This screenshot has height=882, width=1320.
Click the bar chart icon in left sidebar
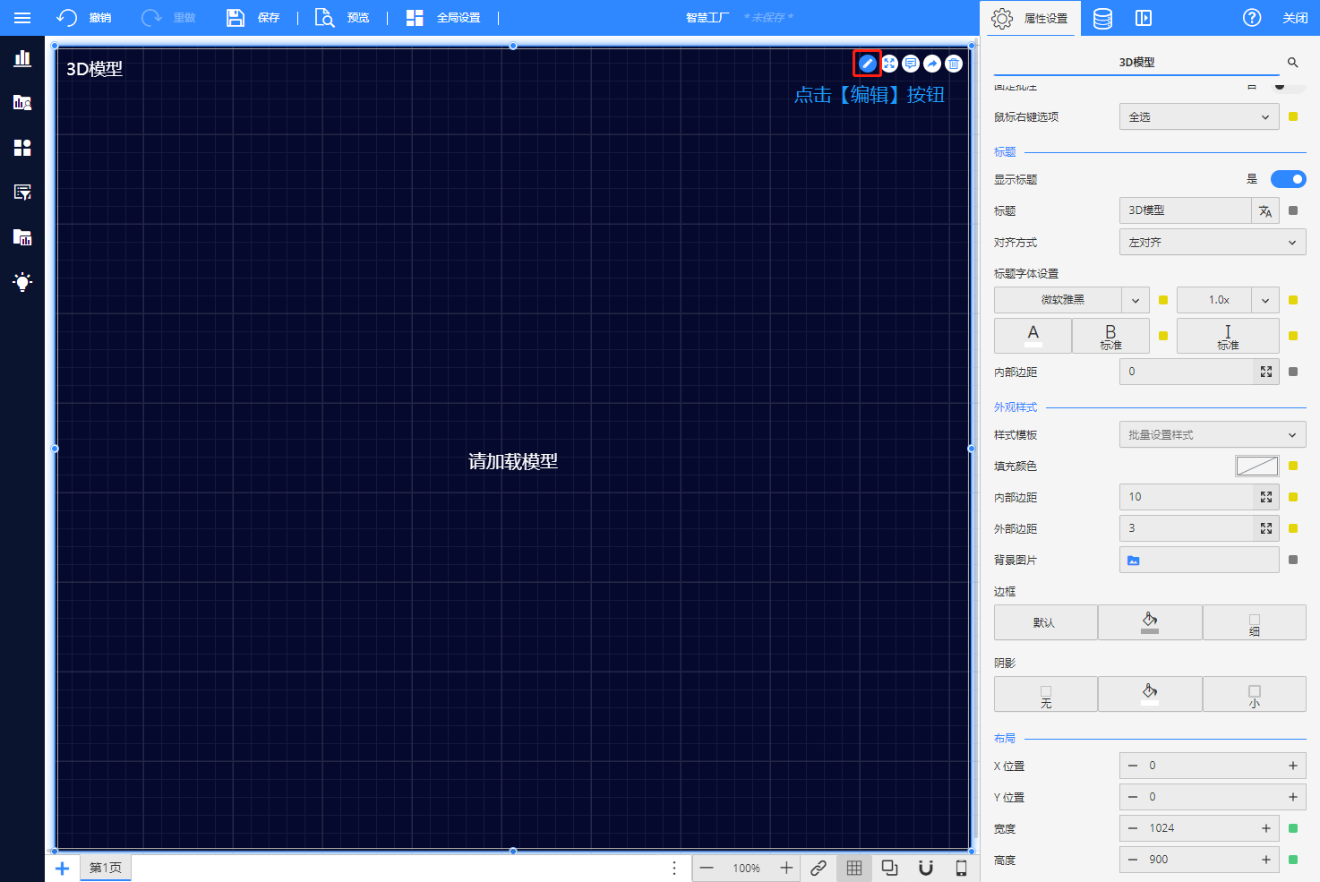[22, 59]
